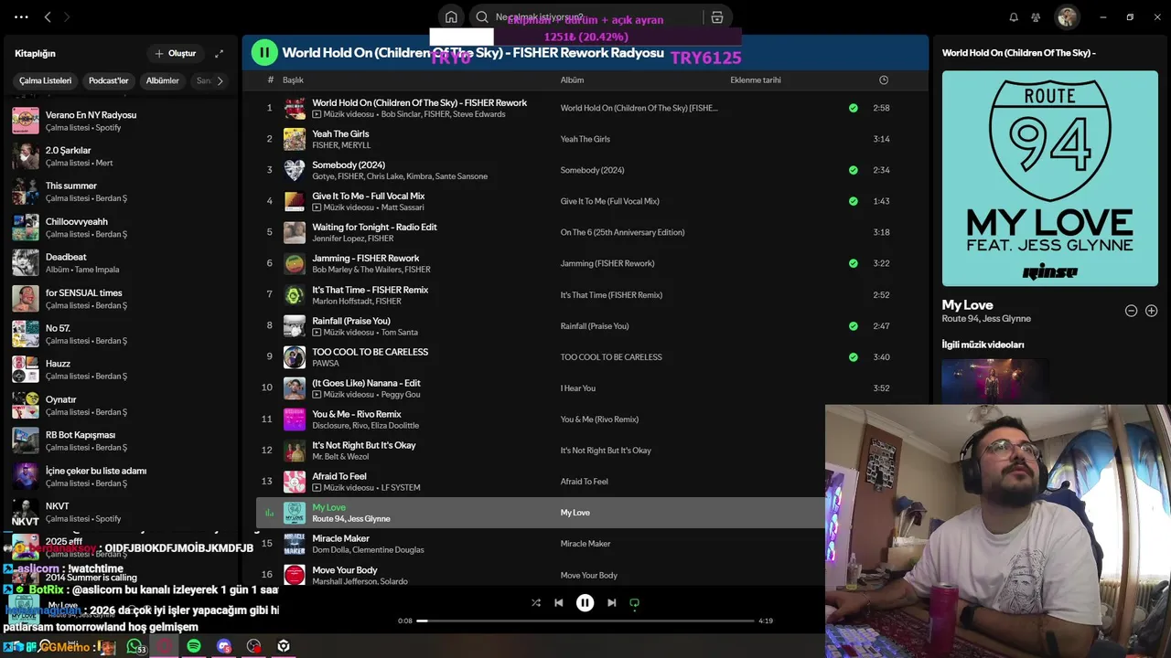Open the Peggy Gou artist link

(x=401, y=395)
